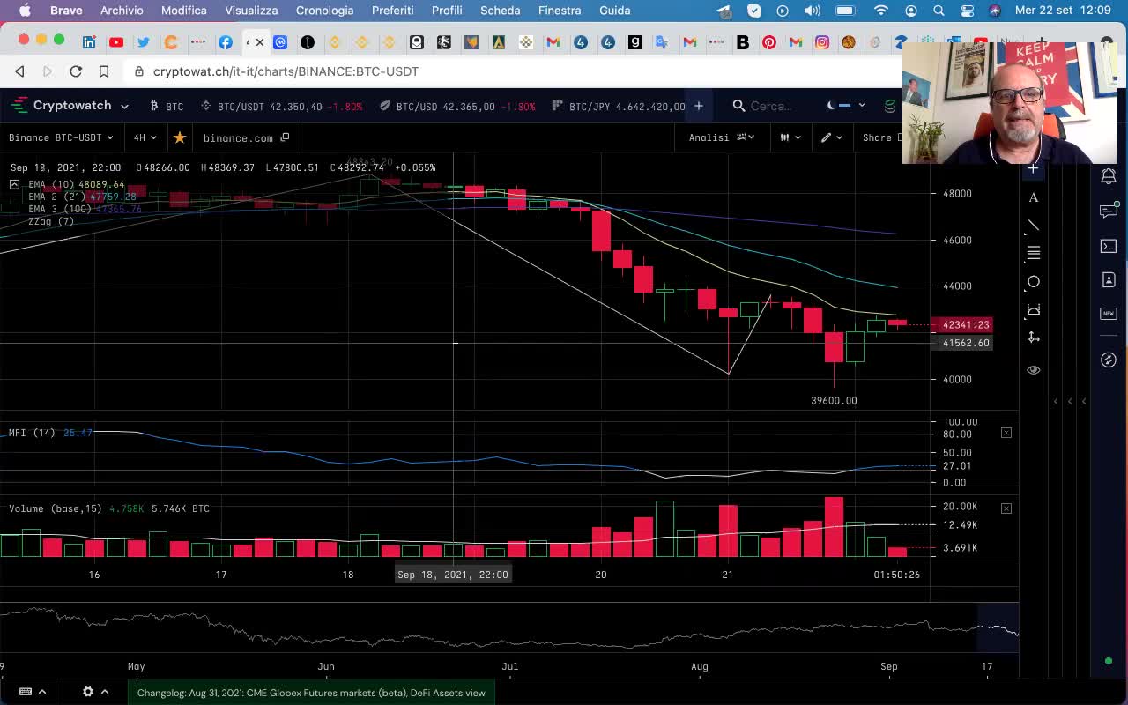Close the Volume indicator panel
Screen dimensions: 1128x705
click(1006, 508)
